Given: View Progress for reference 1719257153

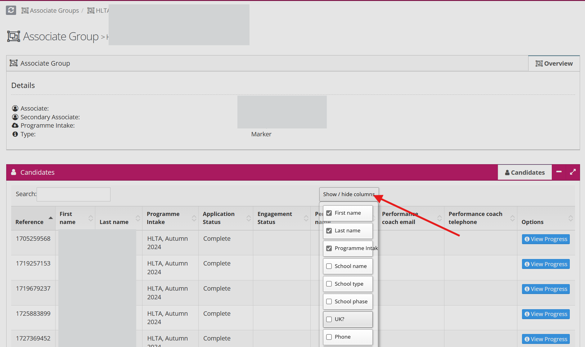Looking at the screenshot, I should coord(546,264).
